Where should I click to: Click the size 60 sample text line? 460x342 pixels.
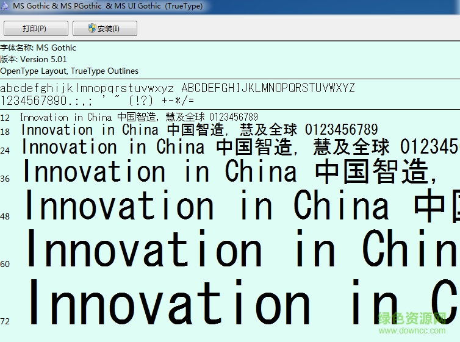pos(243,248)
